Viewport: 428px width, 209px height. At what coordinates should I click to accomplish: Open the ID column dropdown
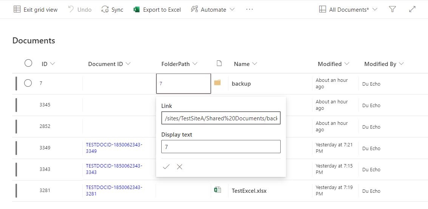(x=53, y=64)
